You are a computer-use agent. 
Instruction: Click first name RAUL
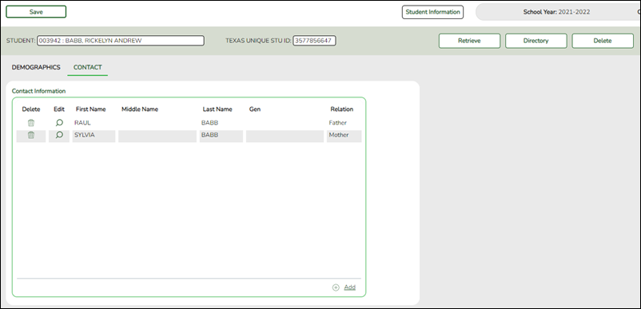[82, 123]
